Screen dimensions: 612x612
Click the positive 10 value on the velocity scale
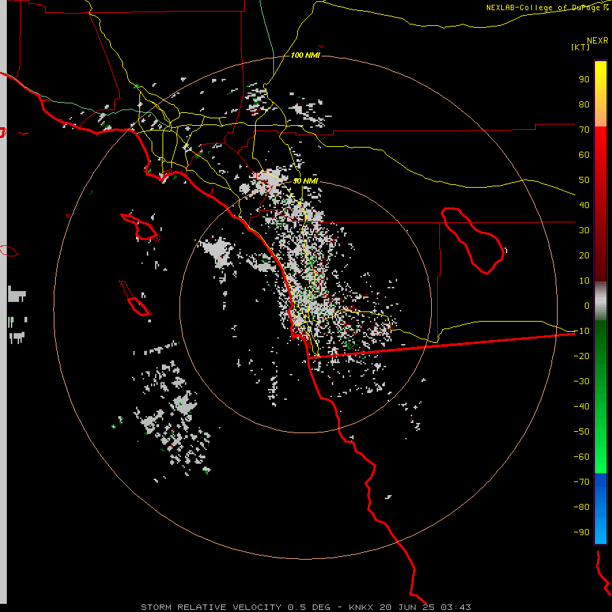tap(584, 281)
